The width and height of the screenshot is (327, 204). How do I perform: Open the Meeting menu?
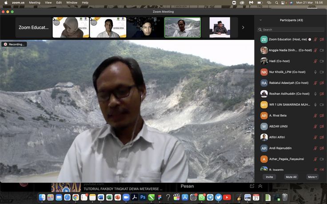click(x=35, y=3)
